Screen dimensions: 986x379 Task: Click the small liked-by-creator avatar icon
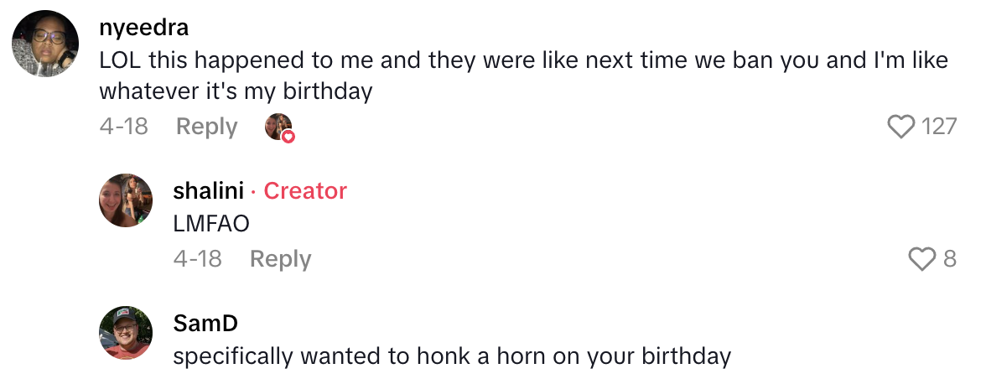pyautogui.click(x=278, y=126)
